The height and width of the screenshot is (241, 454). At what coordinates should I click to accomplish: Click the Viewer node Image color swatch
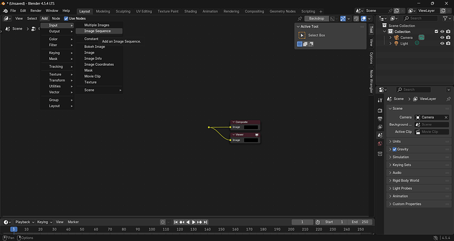click(251, 140)
